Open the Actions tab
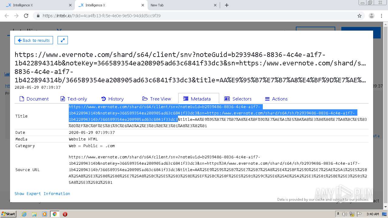The width and height of the screenshot is (388, 218). [x=276, y=99]
